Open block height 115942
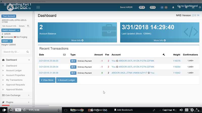Screen dimensions: 202x113 tap(176, 73)
